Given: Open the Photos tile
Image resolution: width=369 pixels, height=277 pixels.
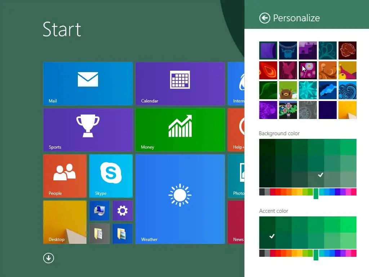Looking at the screenshot, I should pyautogui.click(x=236, y=176).
